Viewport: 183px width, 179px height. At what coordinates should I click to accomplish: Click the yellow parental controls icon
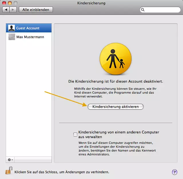[x=116, y=59]
